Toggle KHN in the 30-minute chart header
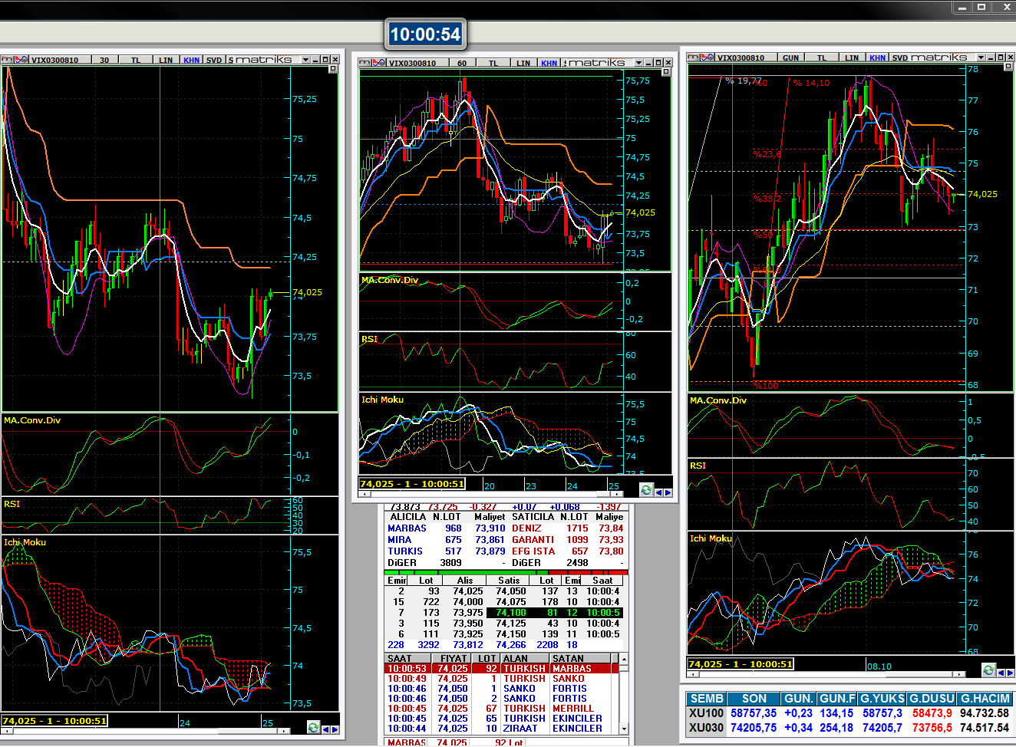Image resolution: width=1016 pixels, height=747 pixels. pos(191,60)
